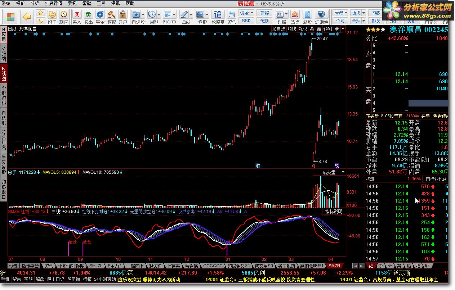Click the 测速 clock icon
Viewport: 455px width, 290px height.
(64, 14)
